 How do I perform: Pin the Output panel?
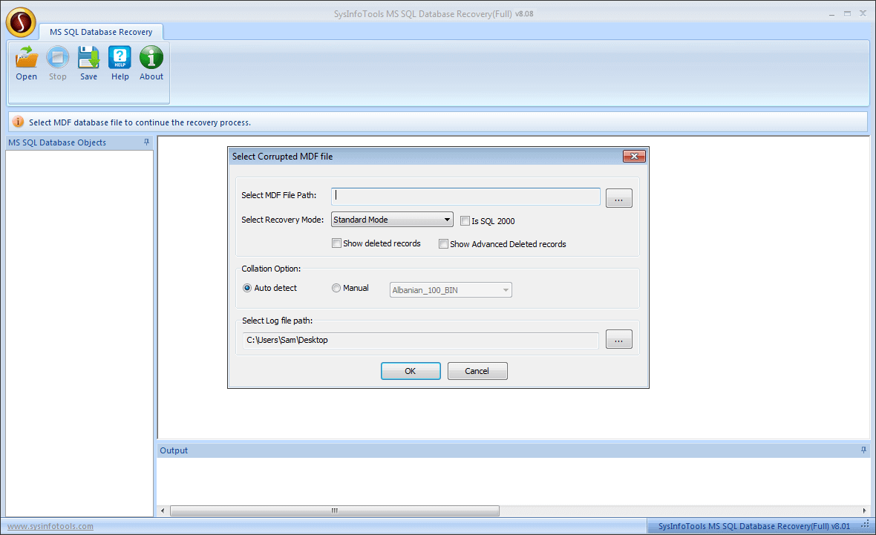[863, 450]
